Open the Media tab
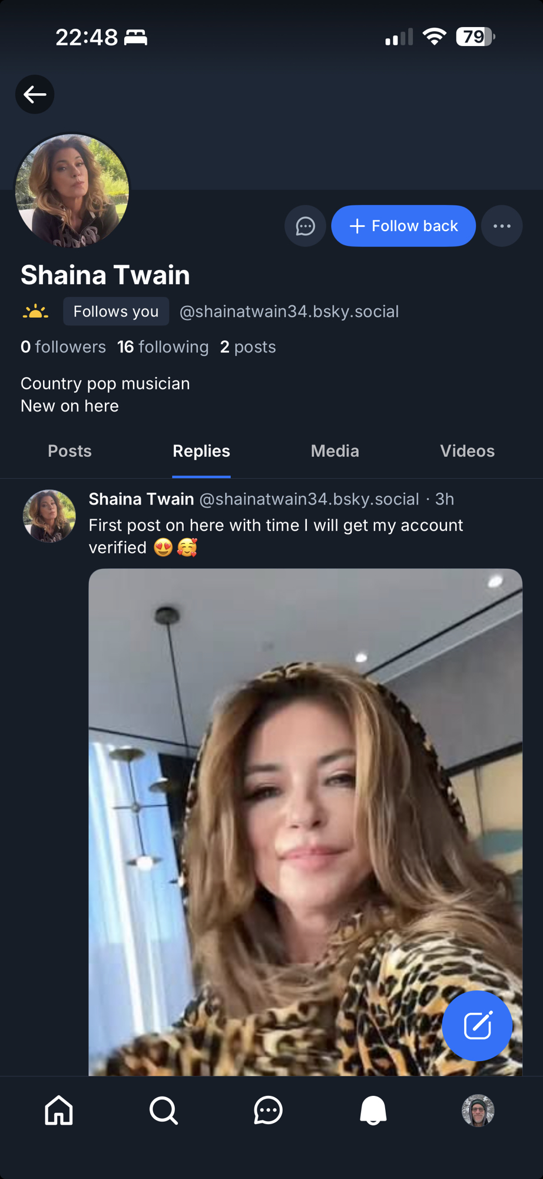The image size is (543, 1179). pos(335,451)
